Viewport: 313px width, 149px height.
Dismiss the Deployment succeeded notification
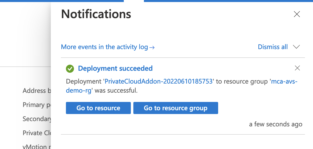click(297, 68)
